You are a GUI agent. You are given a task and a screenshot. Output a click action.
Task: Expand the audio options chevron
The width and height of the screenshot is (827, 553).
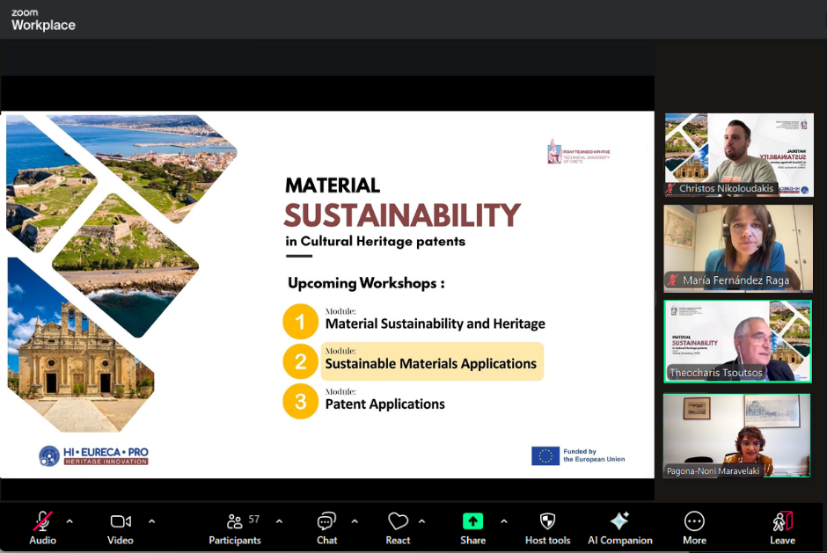[70, 520]
